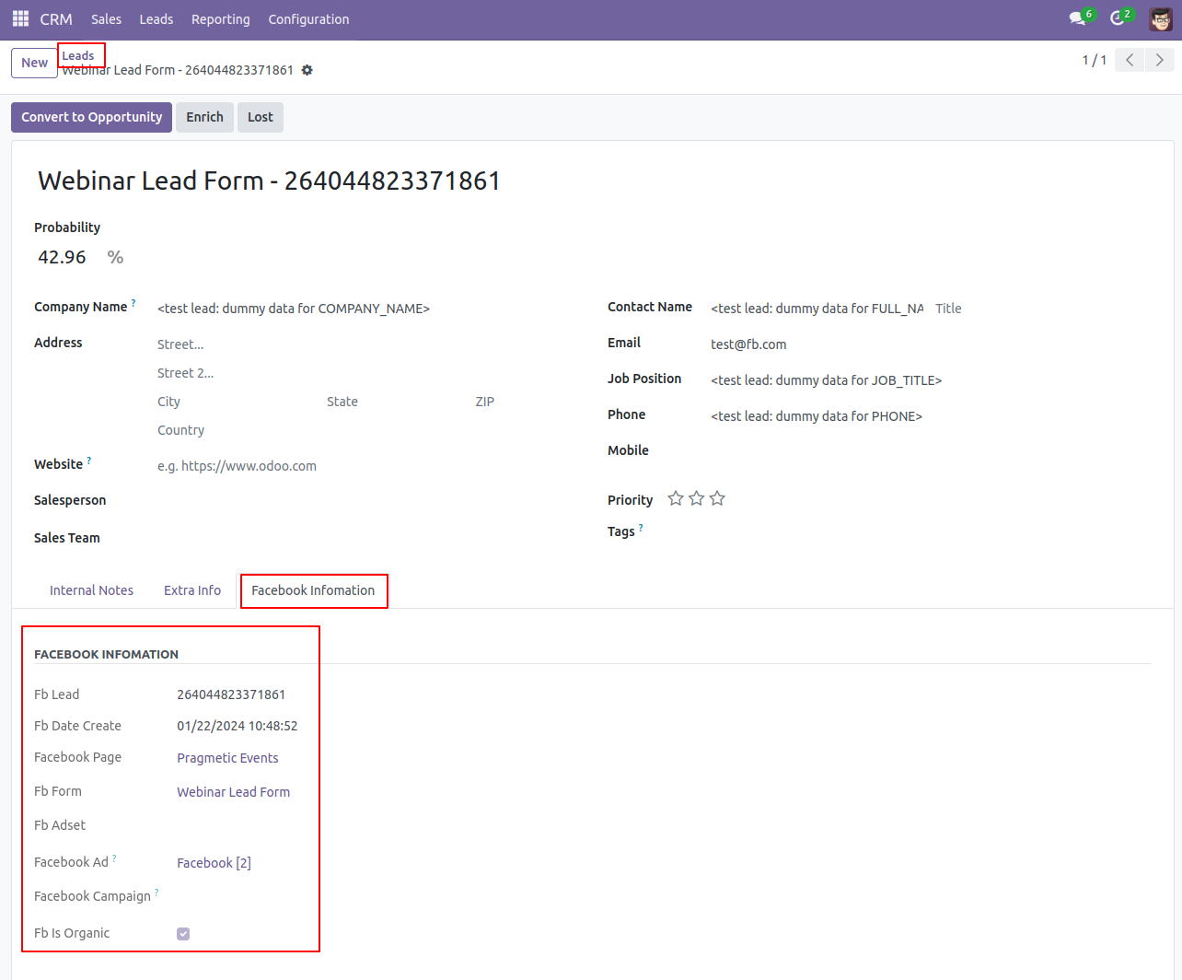Go to next record arrow
This screenshot has height=980, width=1182.
pyautogui.click(x=1159, y=60)
